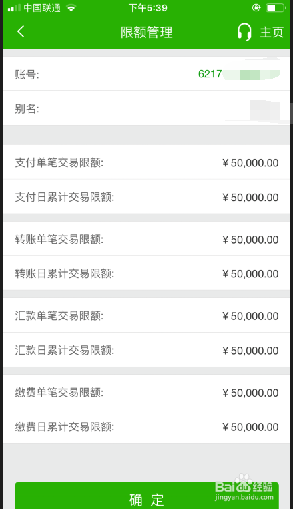This screenshot has height=509, width=293.
Task: Edit 缴费日累计交易限额 amount field
Action: [250, 427]
